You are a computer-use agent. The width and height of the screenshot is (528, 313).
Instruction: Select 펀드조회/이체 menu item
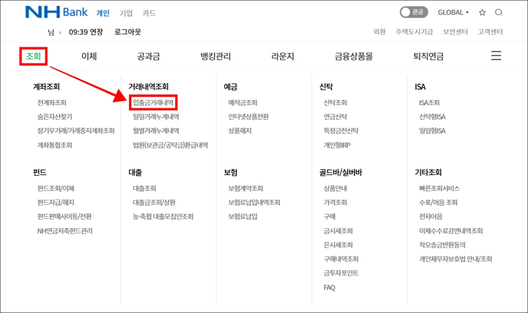point(56,188)
